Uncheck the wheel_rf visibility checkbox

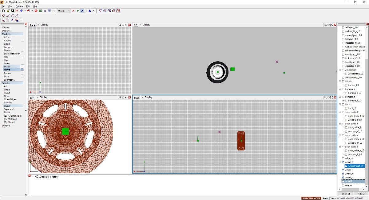pyautogui.click(x=343, y=178)
